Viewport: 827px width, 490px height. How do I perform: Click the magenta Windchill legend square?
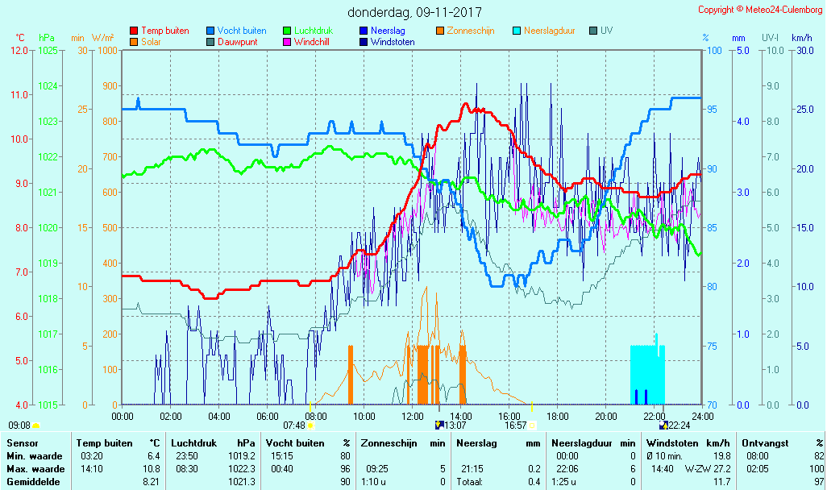click(287, 42)
